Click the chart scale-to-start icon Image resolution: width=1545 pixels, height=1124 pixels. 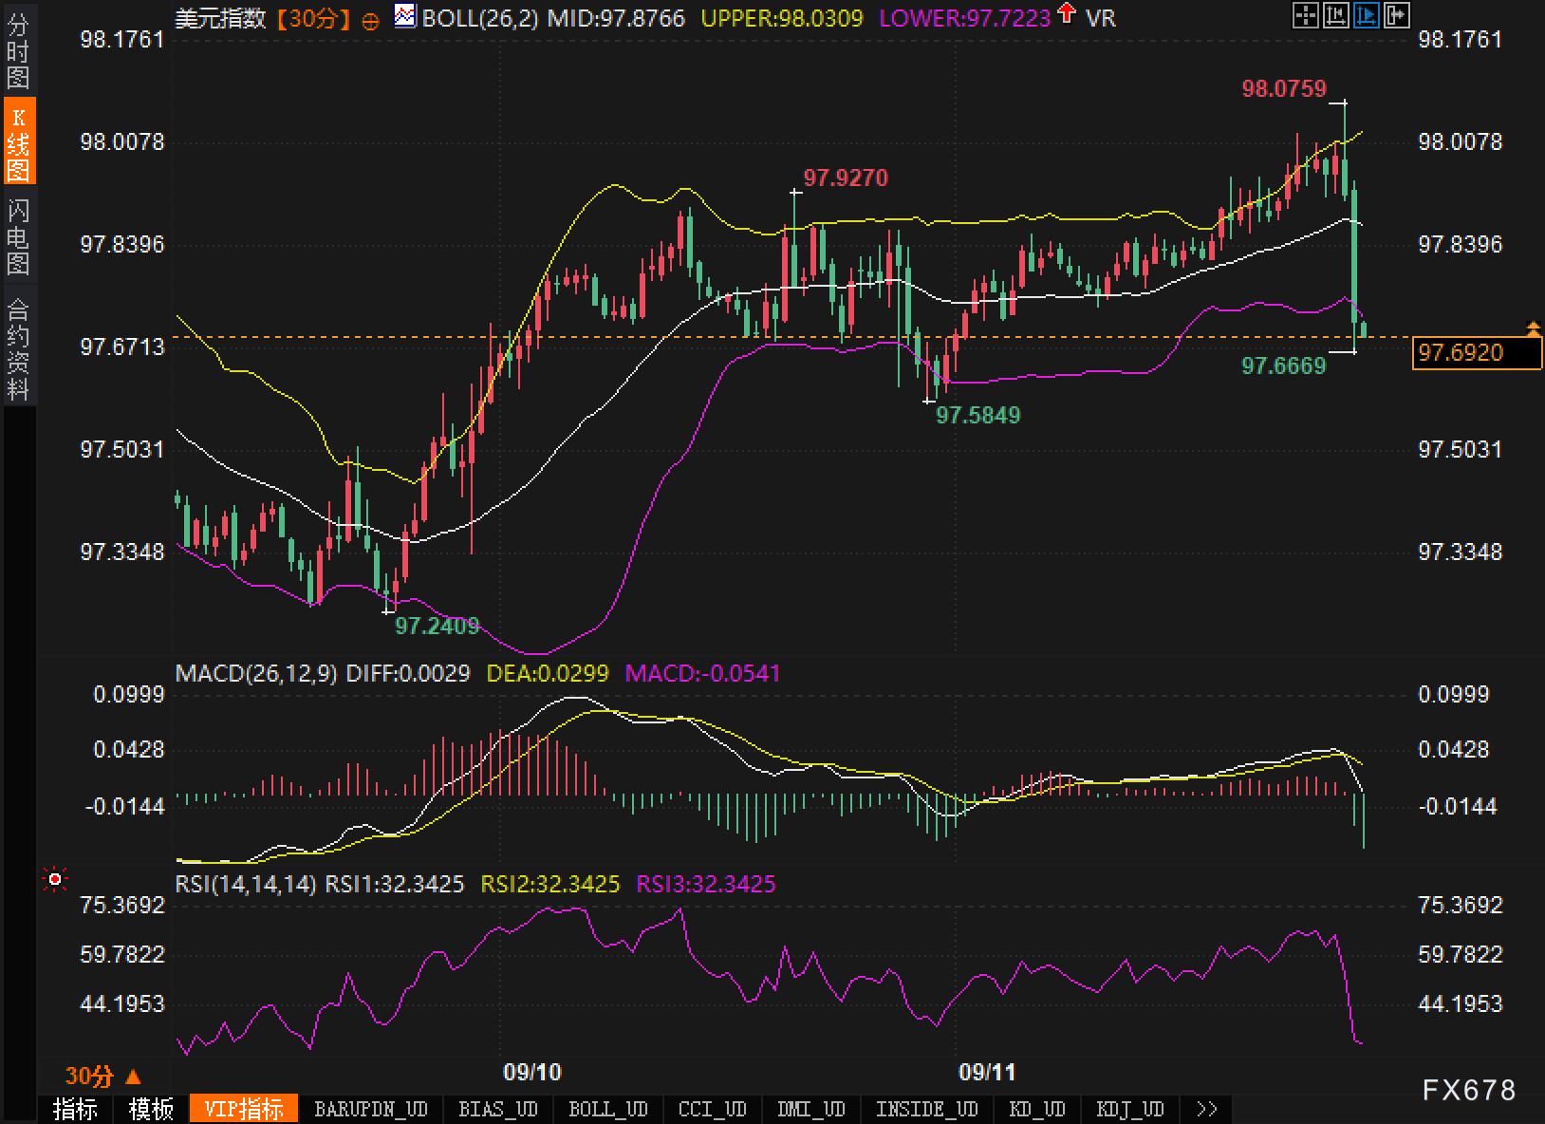point(1336,15)
